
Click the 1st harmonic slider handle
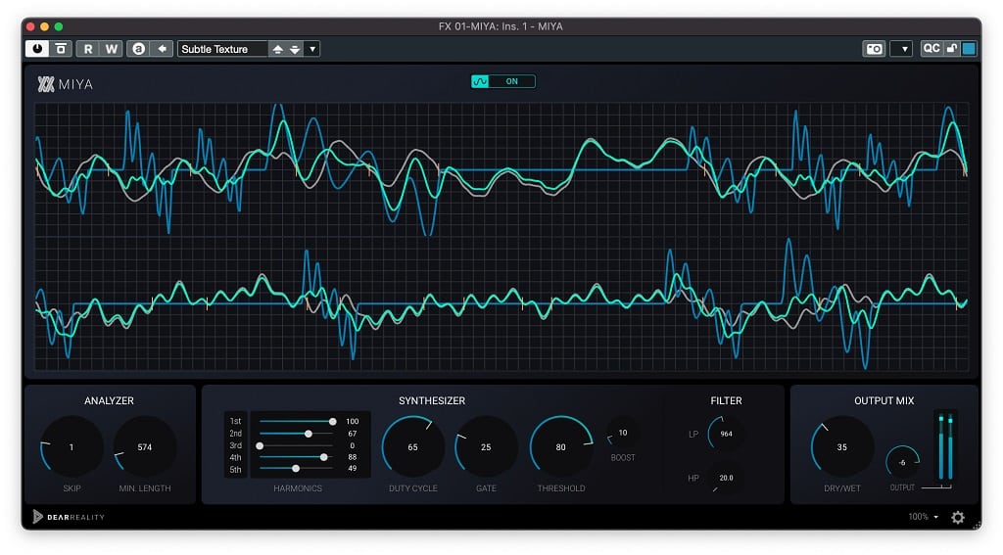coord(333,421)
